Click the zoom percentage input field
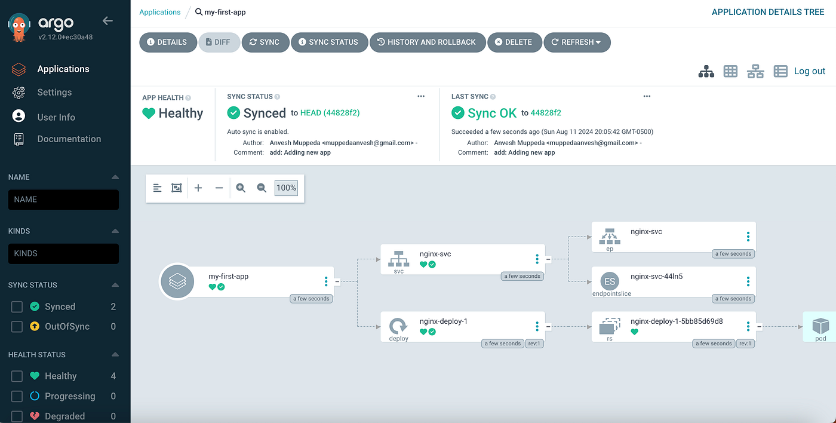Screen dimensions: 836x423 pos(285,188)
